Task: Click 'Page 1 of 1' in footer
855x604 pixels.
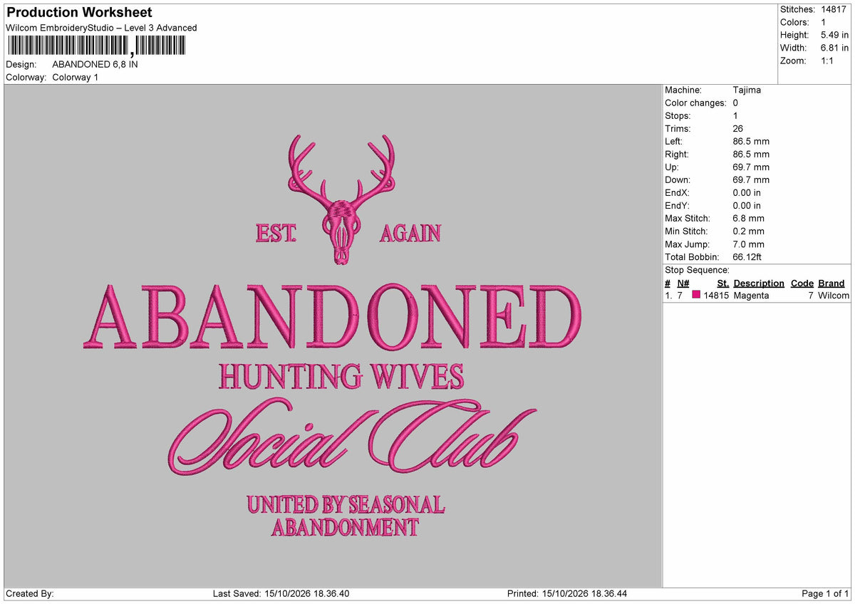Action: pos(825,593)
